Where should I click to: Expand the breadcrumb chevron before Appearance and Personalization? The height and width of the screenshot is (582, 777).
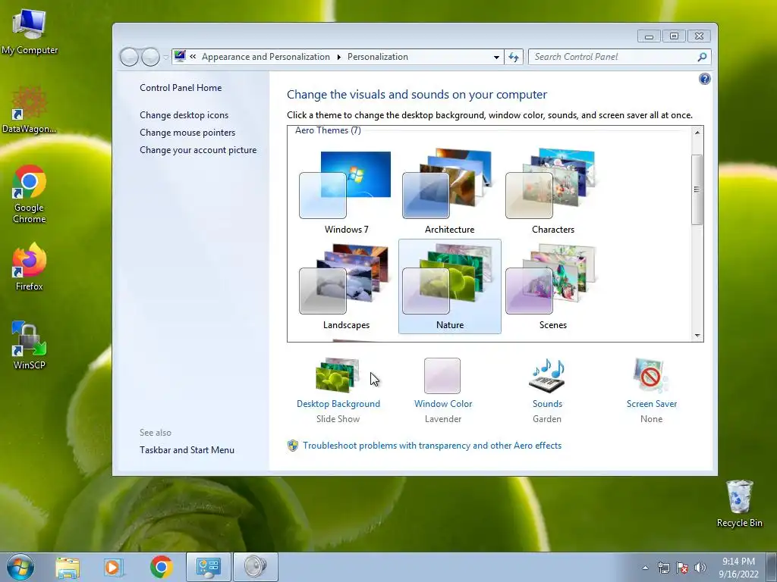[193, 56]
